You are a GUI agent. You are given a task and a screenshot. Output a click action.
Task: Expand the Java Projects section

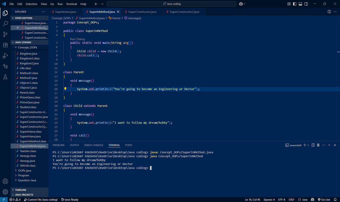pyautogui.click(x=29, y=195)
